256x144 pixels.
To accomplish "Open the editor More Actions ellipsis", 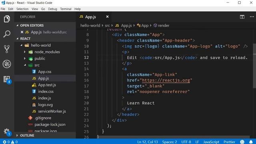I will 252,17.
